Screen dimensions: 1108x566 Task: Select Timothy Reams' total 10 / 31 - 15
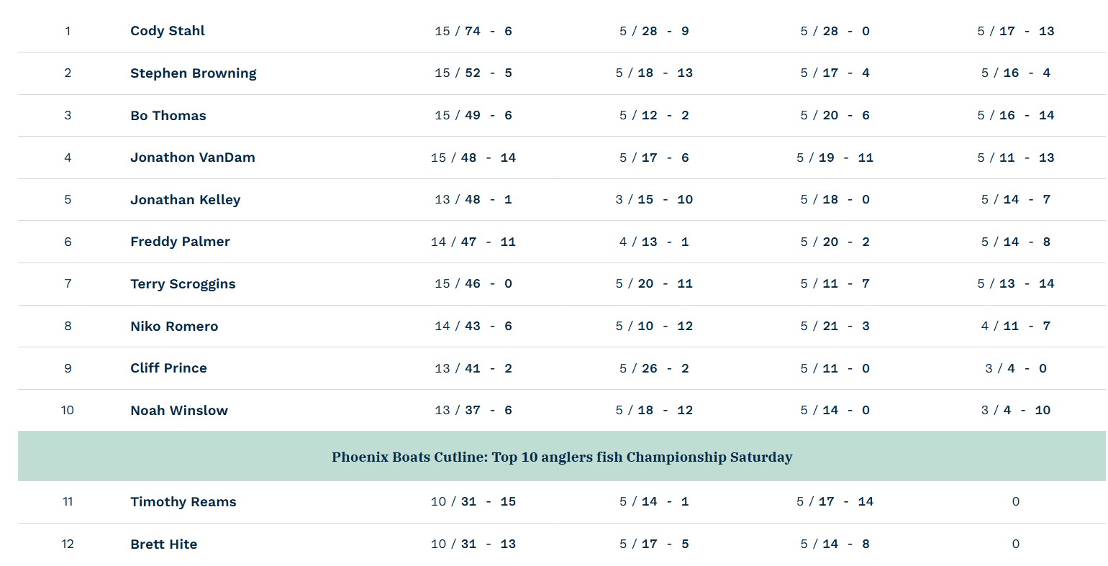click(x=473, y=502)
